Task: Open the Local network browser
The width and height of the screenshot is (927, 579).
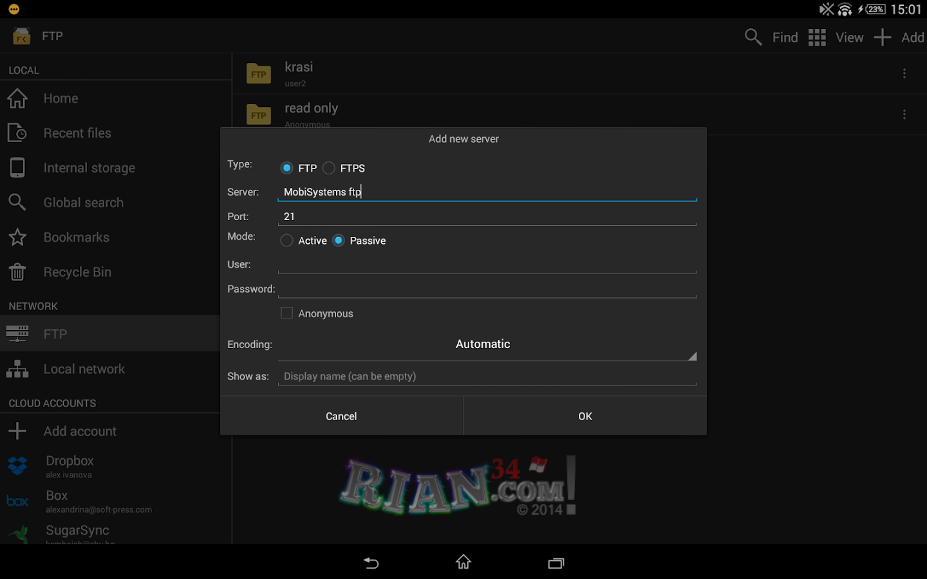Action: (x=84, y=369)
